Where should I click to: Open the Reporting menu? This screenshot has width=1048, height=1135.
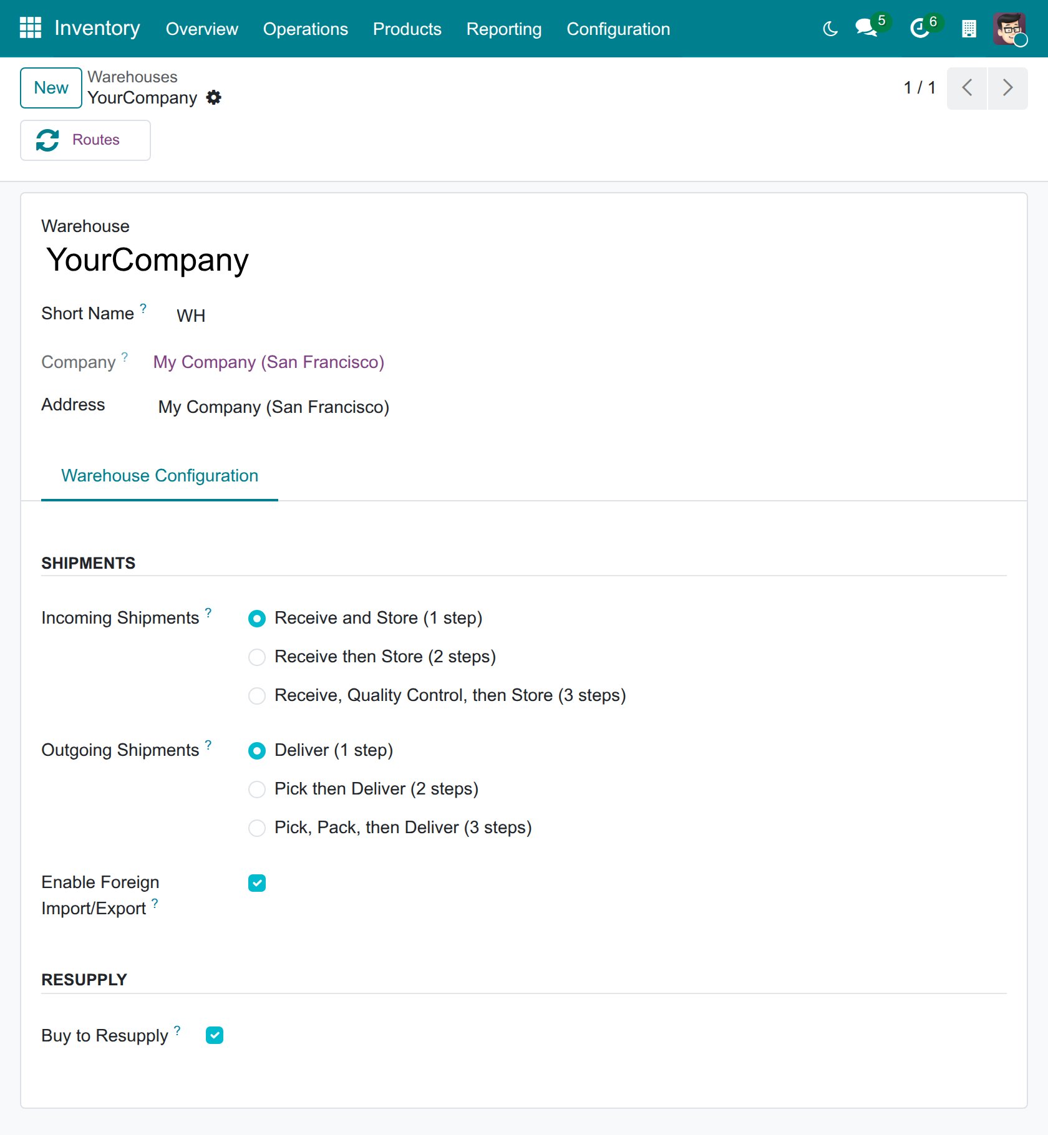point(504,29)
